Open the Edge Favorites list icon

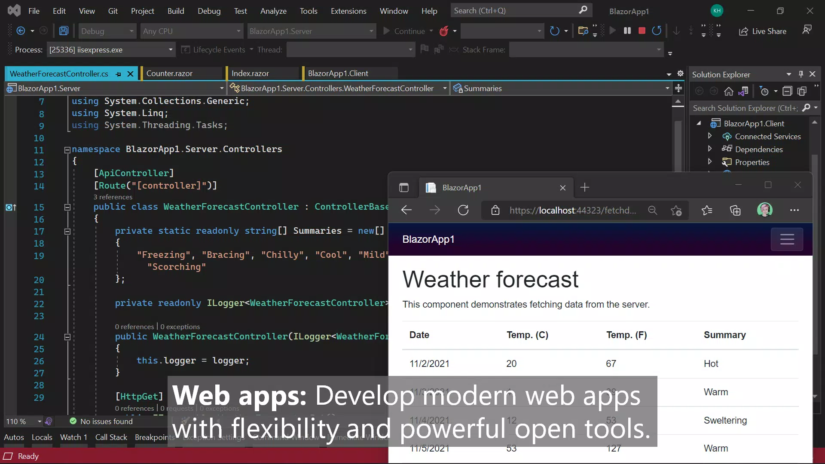pos(707,210)
